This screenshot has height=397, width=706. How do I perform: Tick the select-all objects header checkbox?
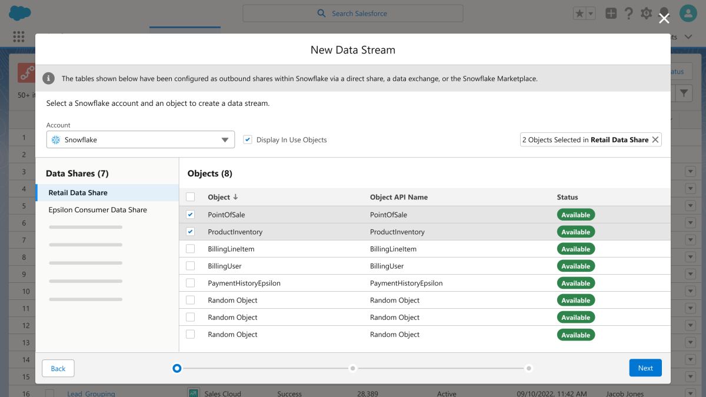coord(190,197)
